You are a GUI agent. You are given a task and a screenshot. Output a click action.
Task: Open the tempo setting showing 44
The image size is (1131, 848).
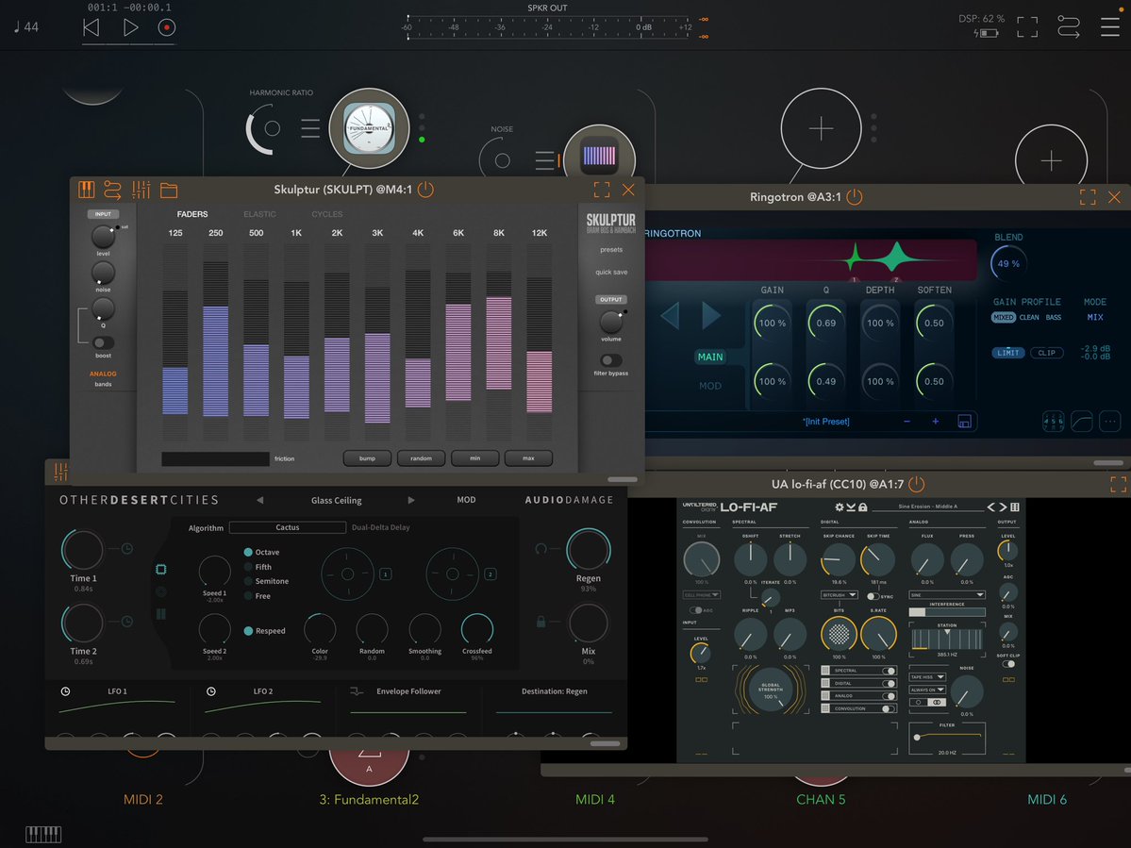[x=26, y=27]
